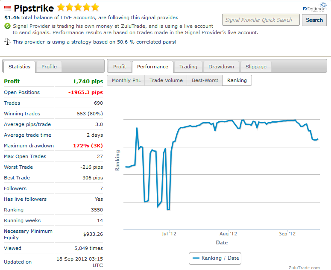
Task: Select the Performance tab
Action: coord(152,67)
